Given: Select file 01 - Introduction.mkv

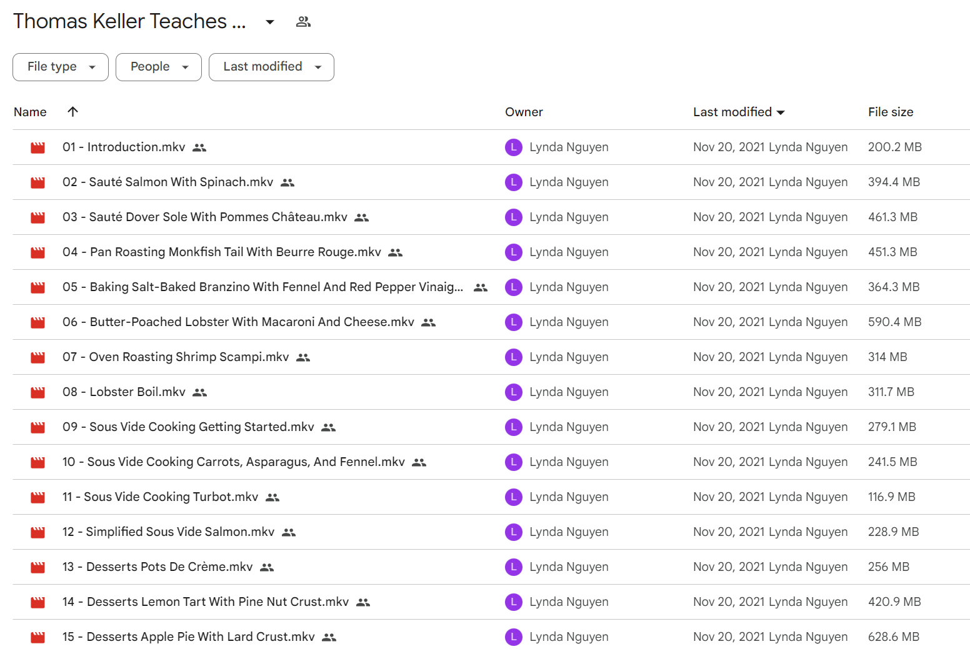Looking at the screenshot, I should [124, 147].
